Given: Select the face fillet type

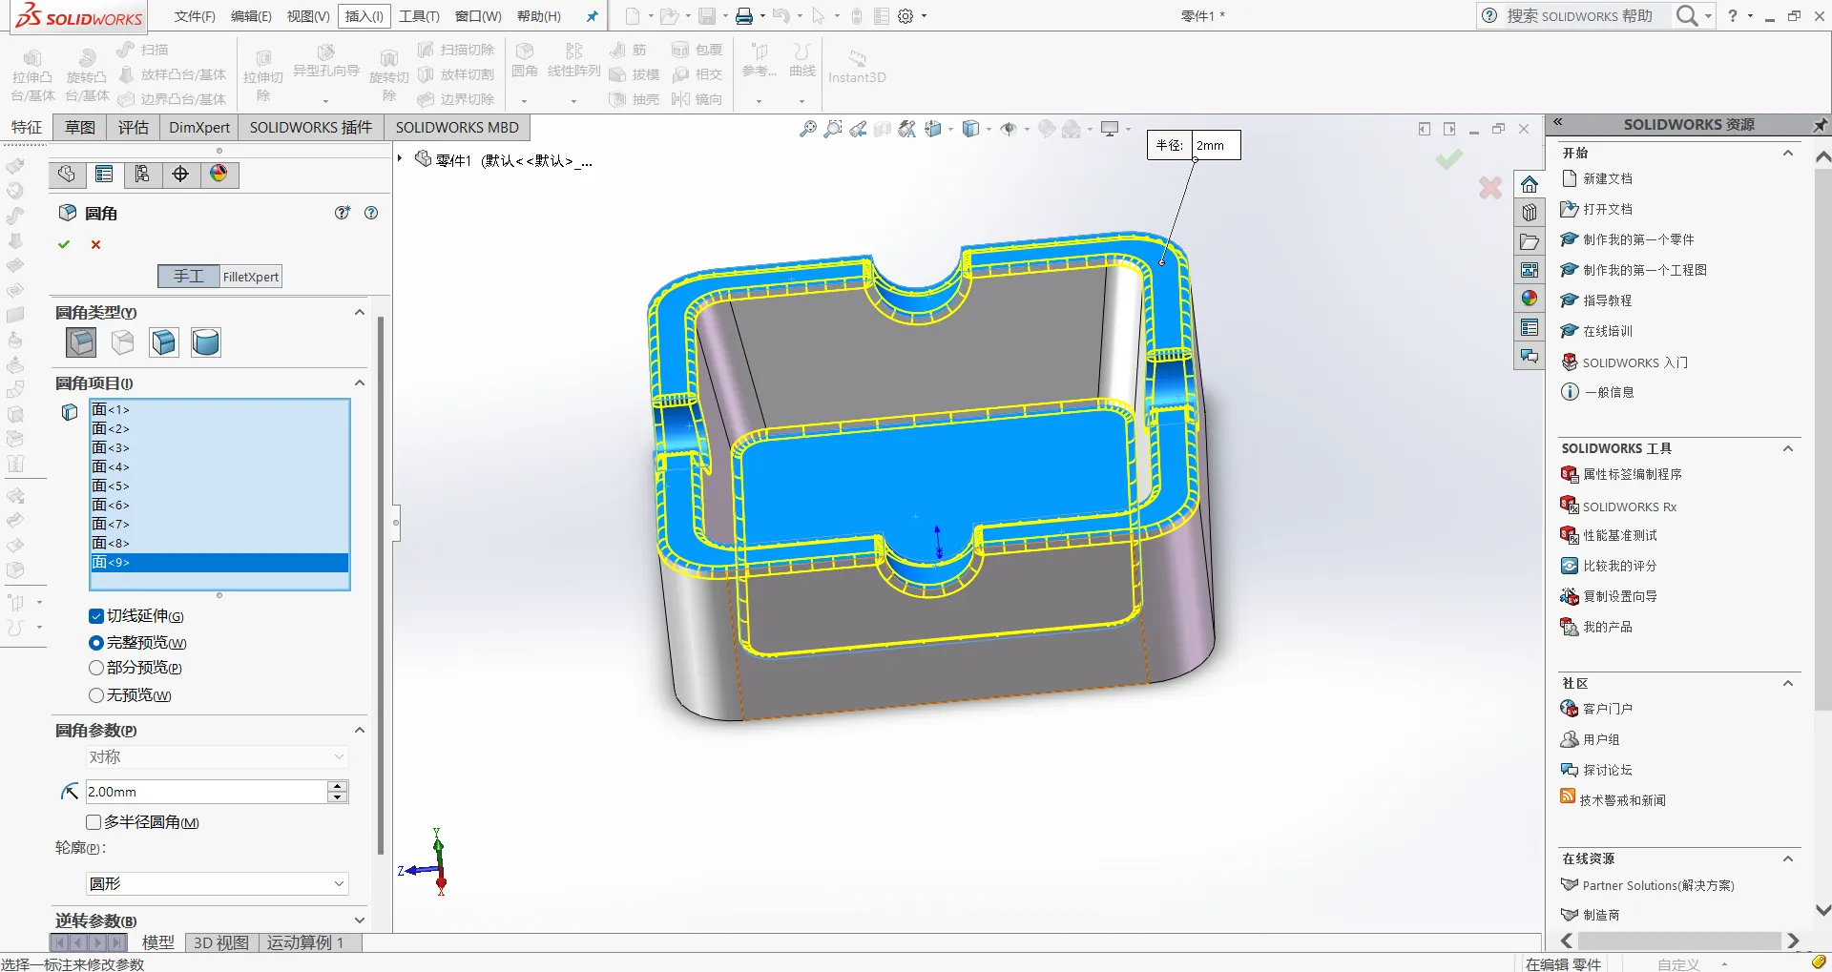Looking at the screenshot, I should click(164, 342).
